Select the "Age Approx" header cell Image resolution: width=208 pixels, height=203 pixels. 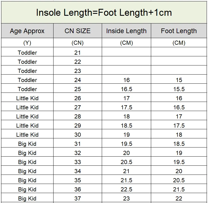(x=27, y=31)
